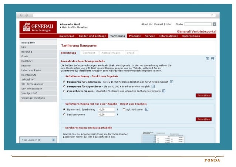The width and height of the screenshot is (236, 167).
Task: Select Ventilgeschäft in the sidebar
Action: [38, 93]
